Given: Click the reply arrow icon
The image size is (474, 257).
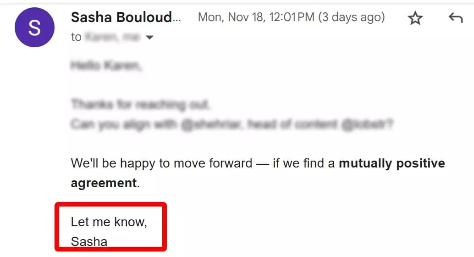Looking at the screenshot, I should (x=455, y=18).
